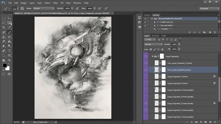221x124 pixels.
Task: Close the document tab
Action: click(112, 13)
